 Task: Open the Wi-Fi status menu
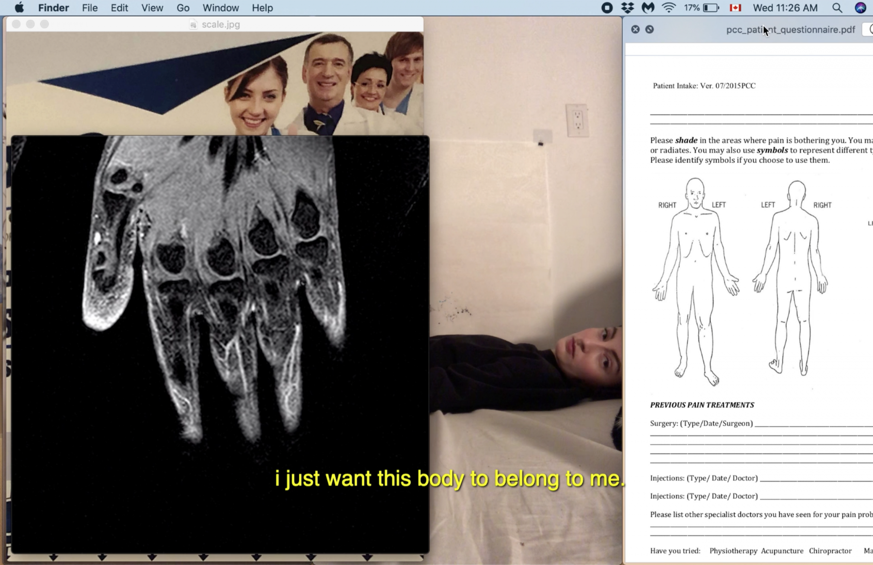pos(669,8)
